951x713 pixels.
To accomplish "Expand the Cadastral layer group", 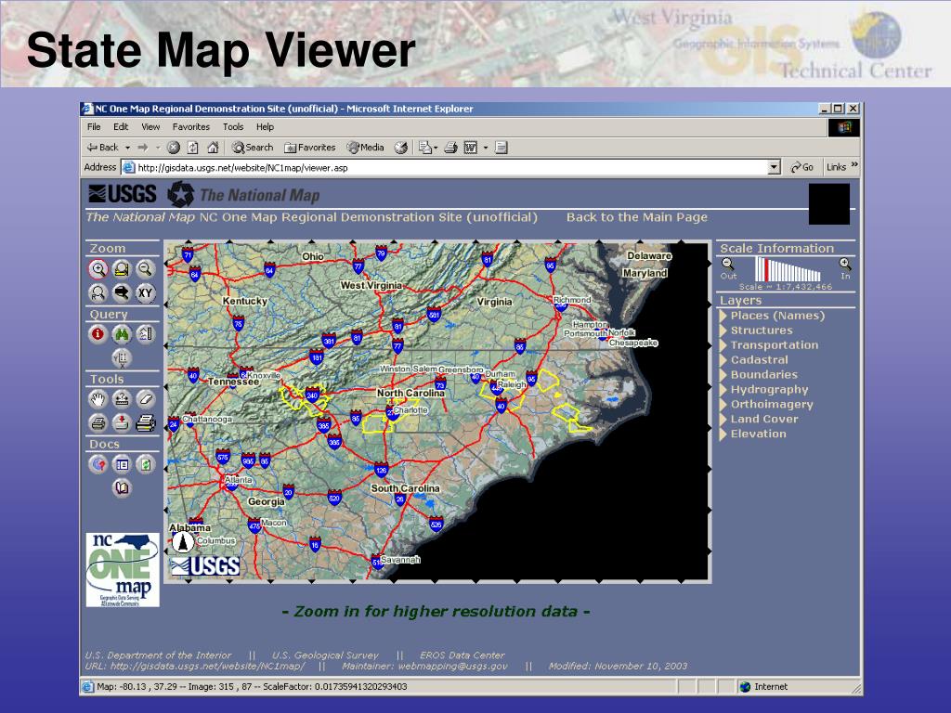I will pos(723,359).
